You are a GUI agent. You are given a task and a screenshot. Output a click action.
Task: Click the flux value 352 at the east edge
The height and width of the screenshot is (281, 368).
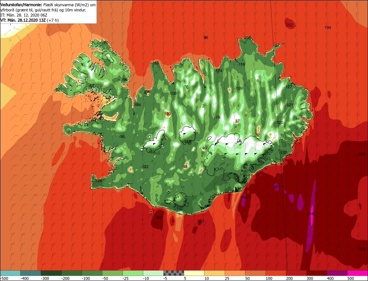click(x=362, y=154)
